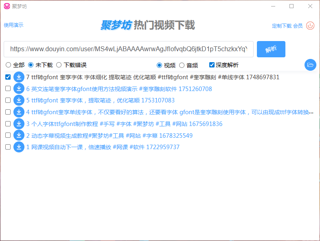
Task: Check the checkbox for video 3 个人字体
Action: click(x=8, y=124)
